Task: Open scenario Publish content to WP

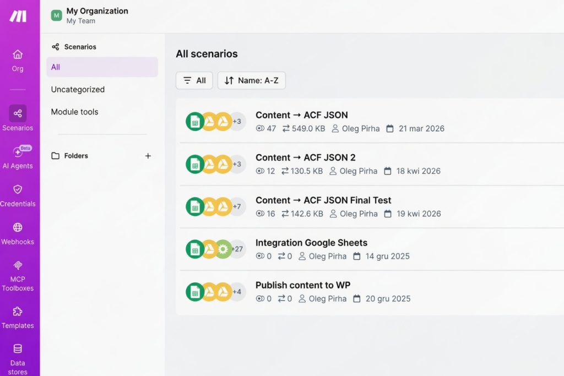Action: coord(303,285)
